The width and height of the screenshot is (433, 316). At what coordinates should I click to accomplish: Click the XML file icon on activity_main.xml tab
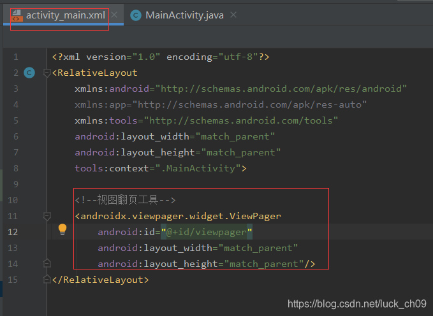point(17,15)
